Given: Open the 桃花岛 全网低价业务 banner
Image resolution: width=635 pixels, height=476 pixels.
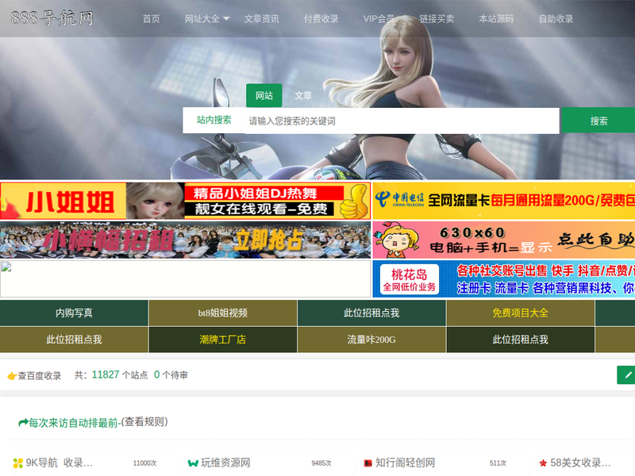Looking at the screenshot, I should click(x=504, y=279).
